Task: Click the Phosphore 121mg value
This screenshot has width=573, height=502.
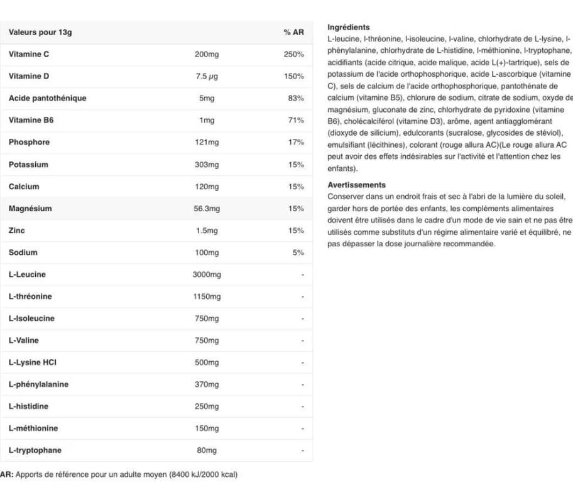Action: 207,142
